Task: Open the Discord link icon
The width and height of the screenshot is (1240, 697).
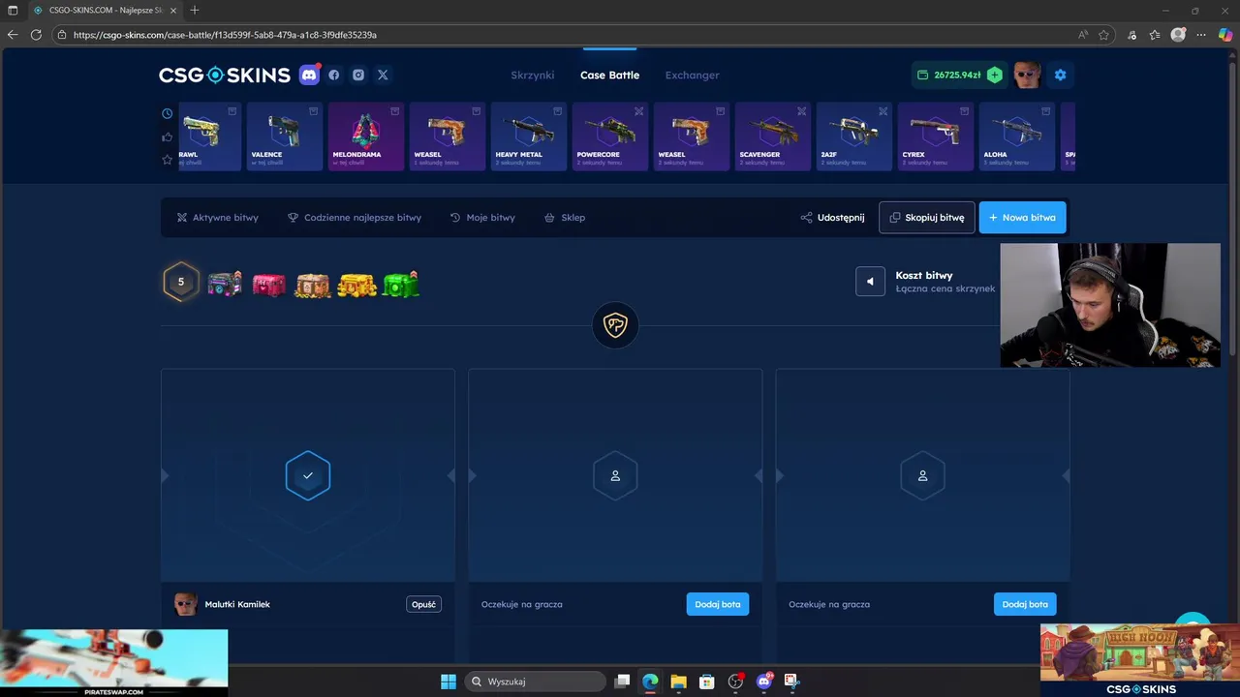Action: tap(309, 75)
